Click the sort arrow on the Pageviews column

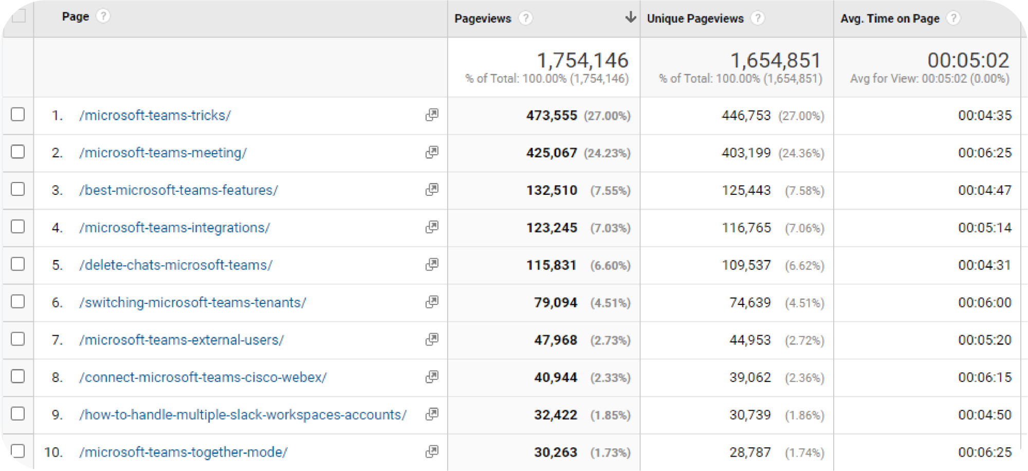pyautogui.click(x=629, y=17)
